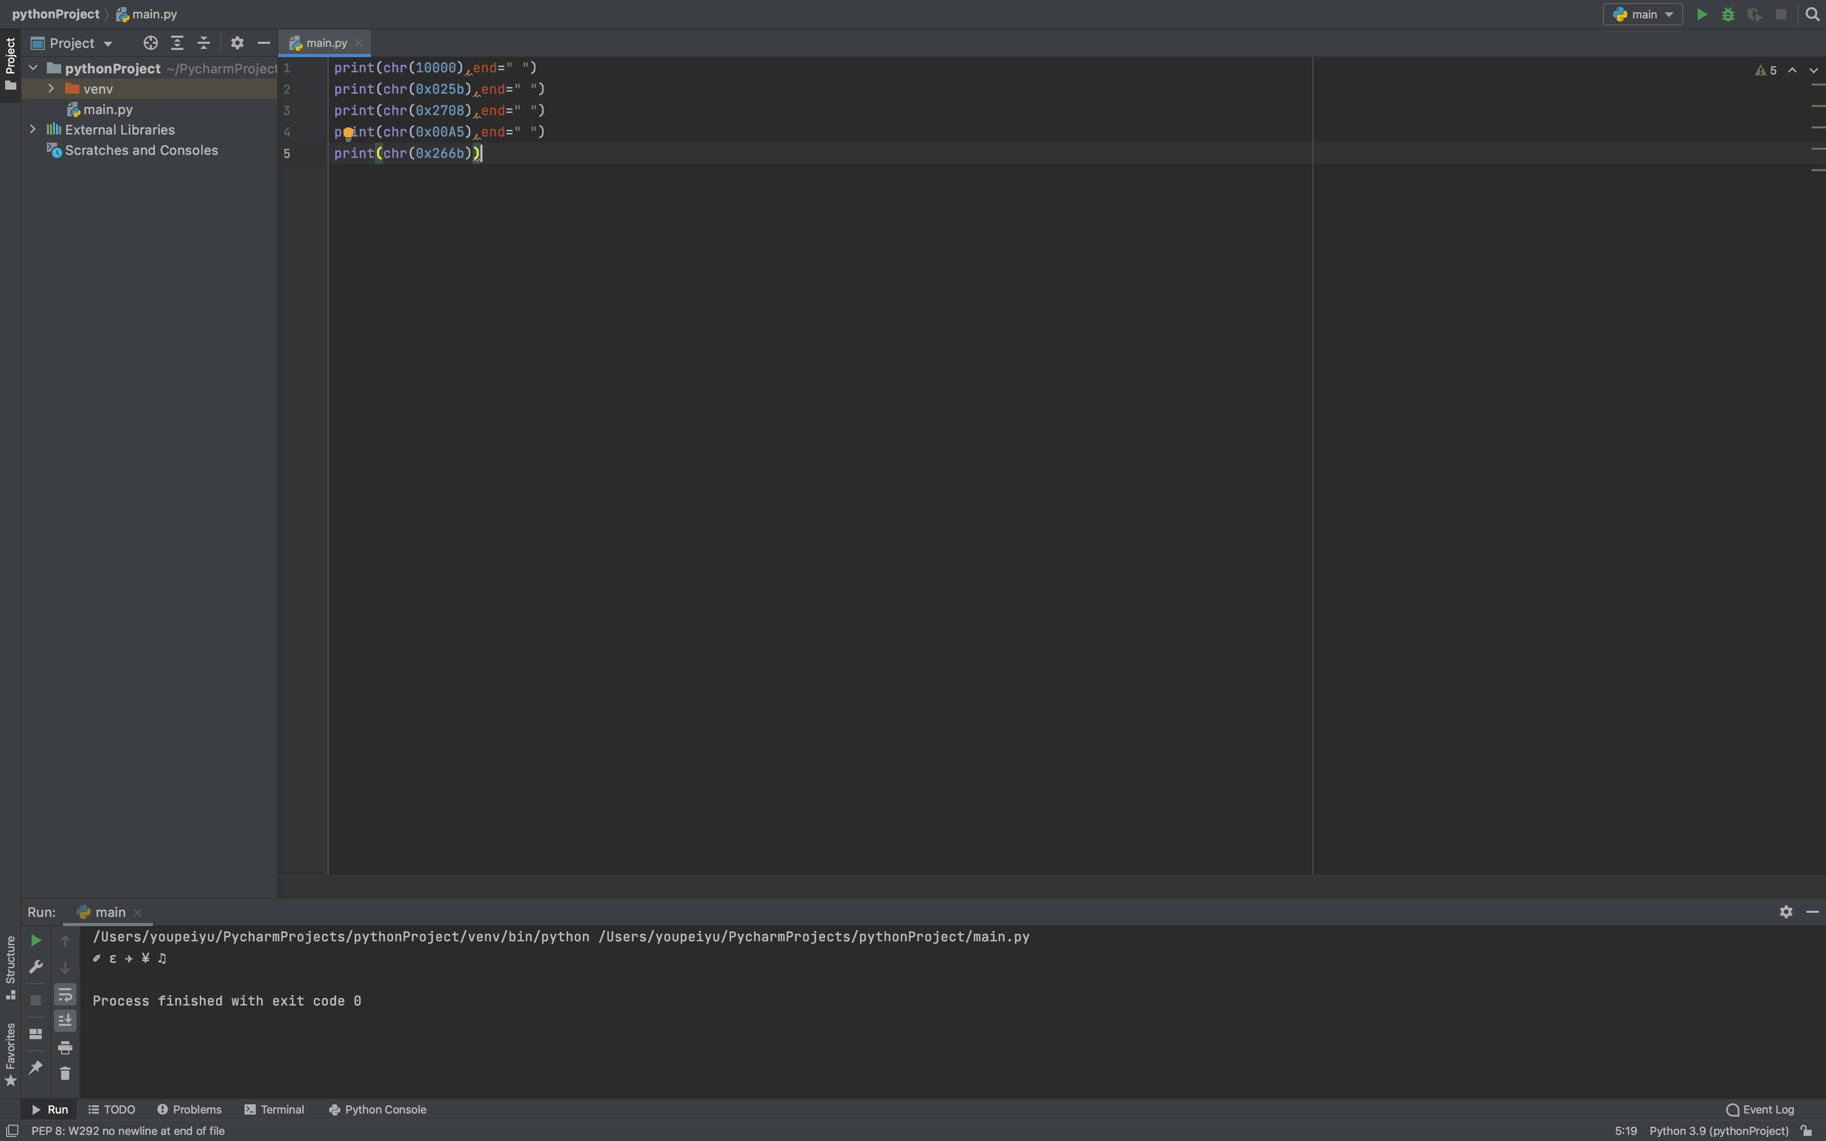Viewport: 1826px width, 1141px height.
Task: Click the locate file target icon
Action: coord(151,43)
